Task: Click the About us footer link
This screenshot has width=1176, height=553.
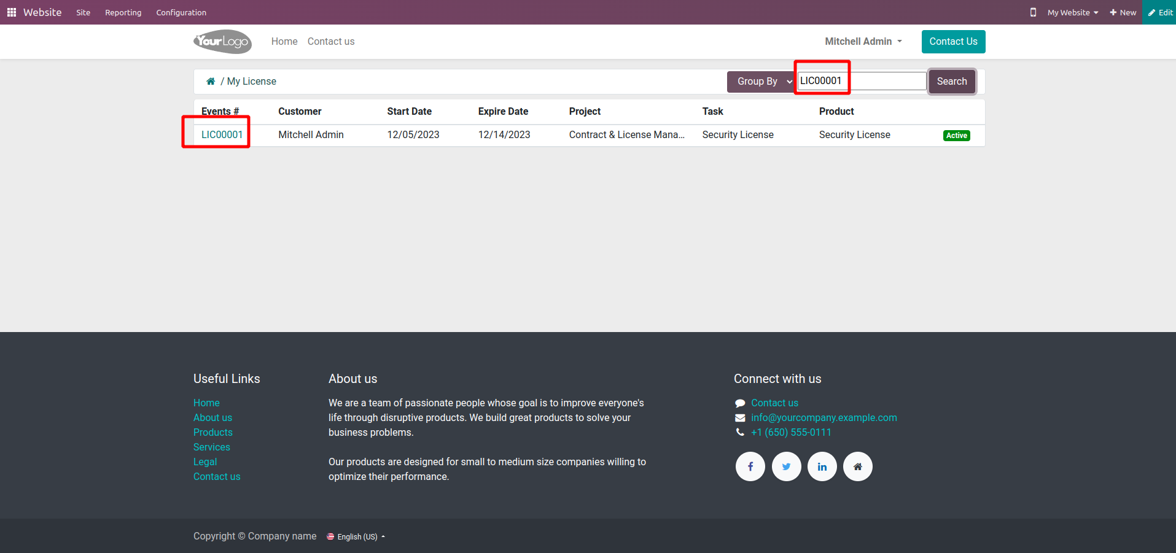Action: pos(212,417)
